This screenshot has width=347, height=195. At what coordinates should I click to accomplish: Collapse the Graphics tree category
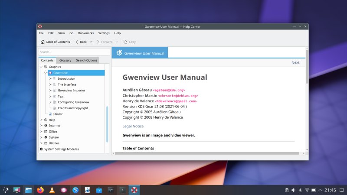tap(41, 67)
